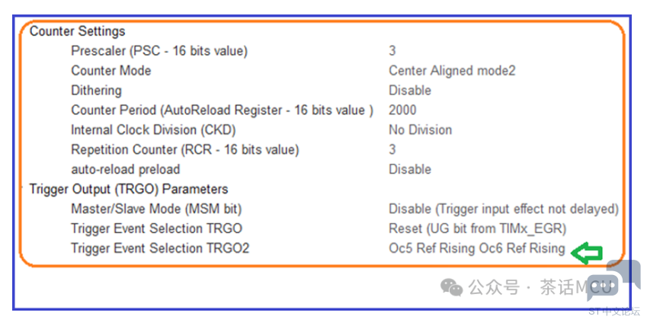Collapse the Counter Settings section
Image resolution: width=647 pixels, height=323 pixels.
click(77, 31)
